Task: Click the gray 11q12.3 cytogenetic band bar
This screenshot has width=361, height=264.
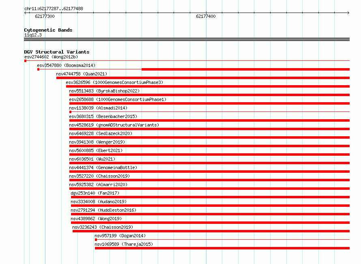Action: 187,39
